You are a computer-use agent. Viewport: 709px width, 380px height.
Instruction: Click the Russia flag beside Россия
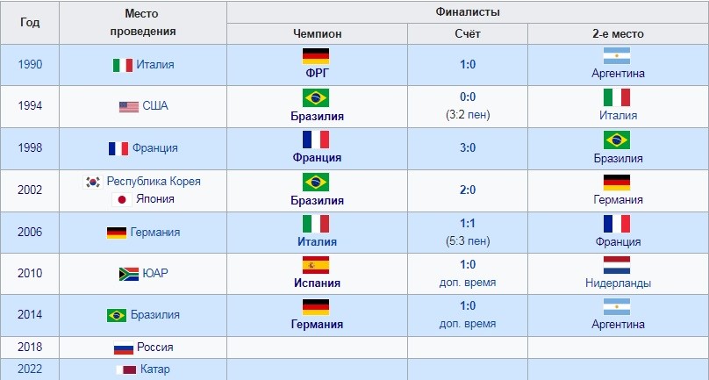(x=124, y=348)
